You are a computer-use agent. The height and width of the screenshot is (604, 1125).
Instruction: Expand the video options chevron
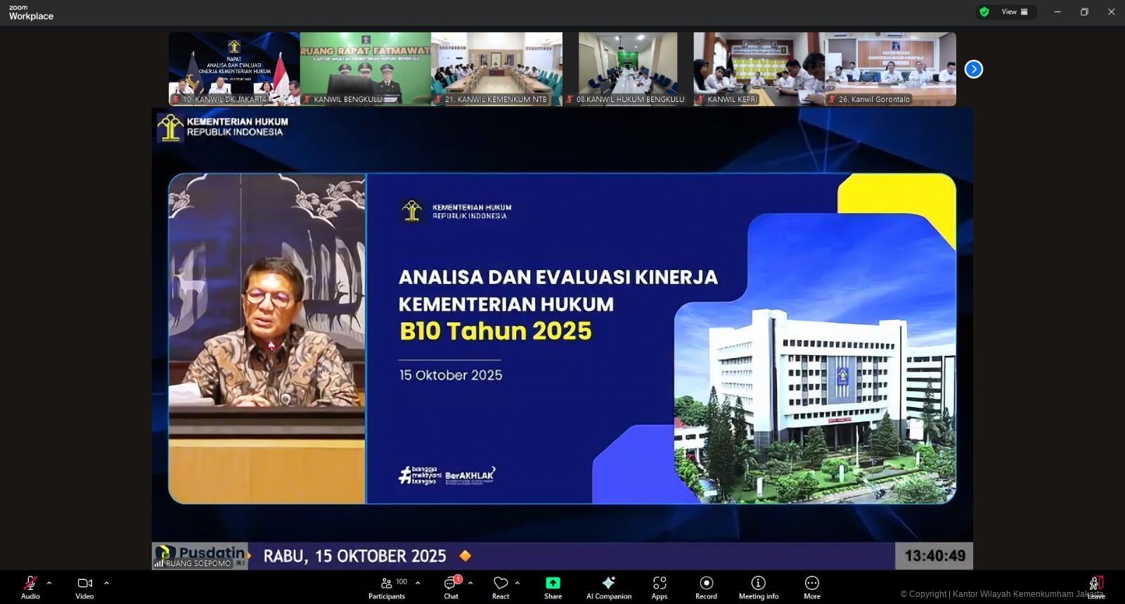click(x=106, y=583)
